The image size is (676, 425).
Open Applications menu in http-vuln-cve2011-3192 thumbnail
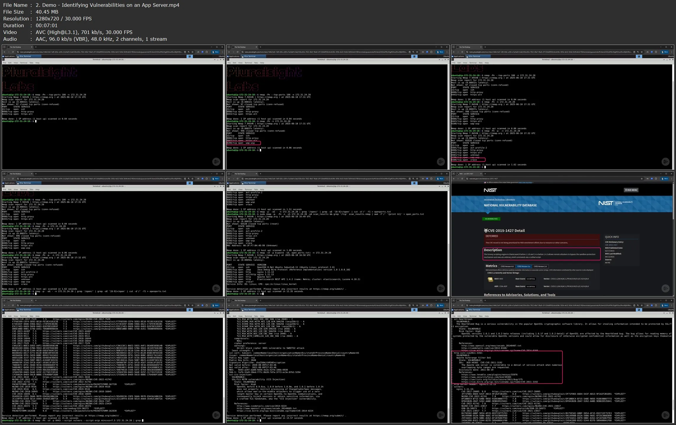[458, 310]
